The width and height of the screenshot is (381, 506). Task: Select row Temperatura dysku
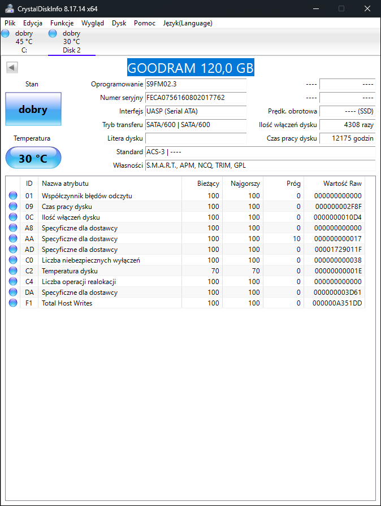point(185,271)
